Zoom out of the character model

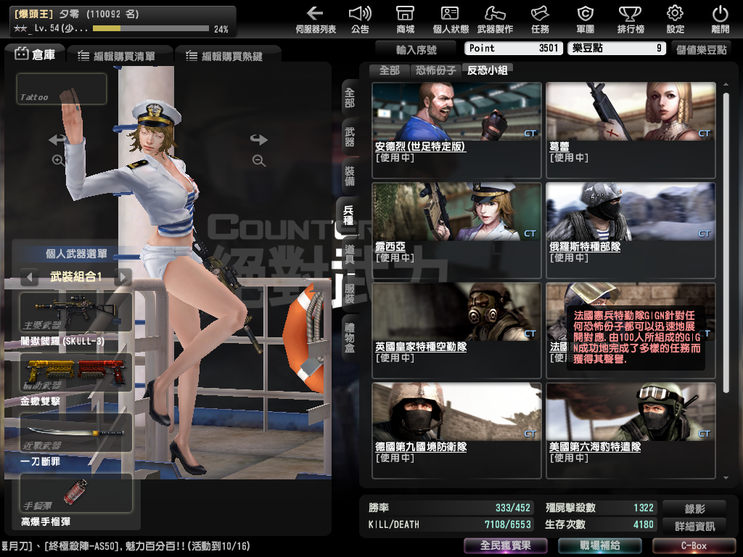tap(259, 160)
